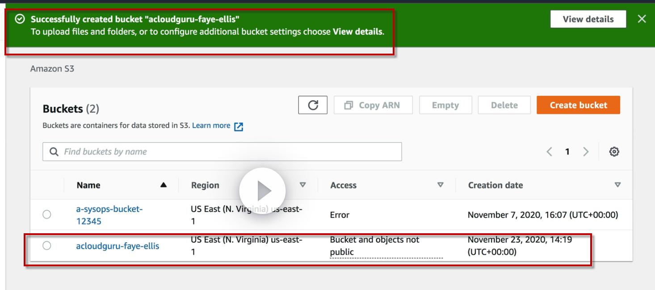Click the success checkmark icon in banner

pyautogui.click(x=19, y=19)
